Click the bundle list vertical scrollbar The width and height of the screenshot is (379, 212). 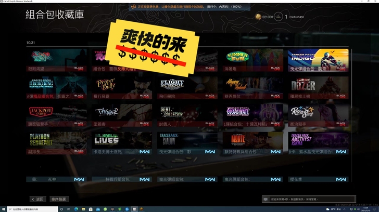351,78
